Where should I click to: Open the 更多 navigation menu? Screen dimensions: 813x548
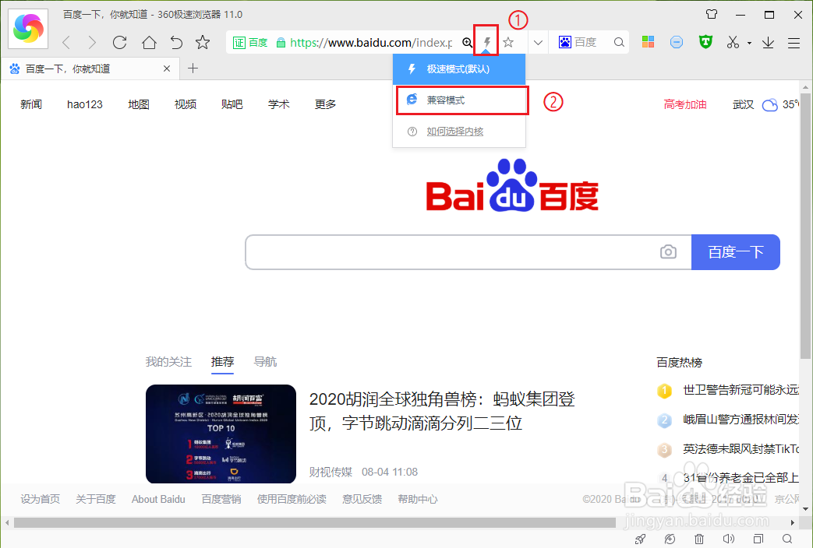(325, 104)
